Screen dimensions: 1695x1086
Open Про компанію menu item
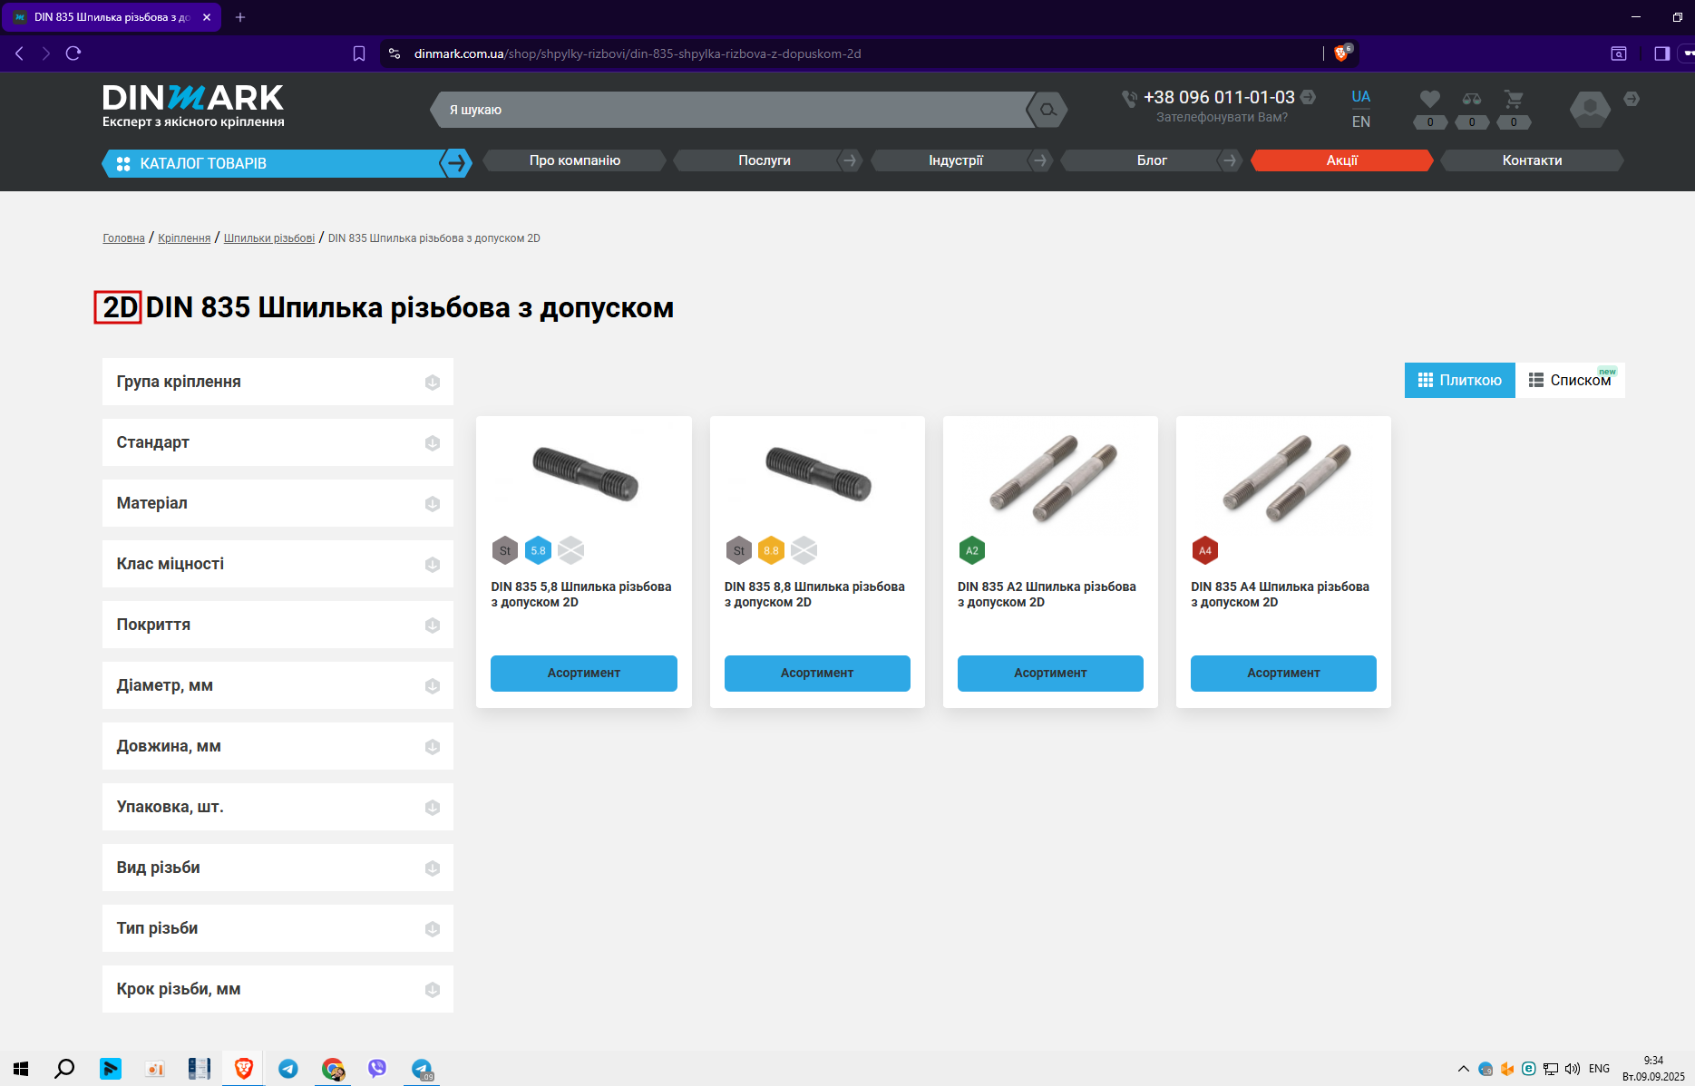coord(575,160)
